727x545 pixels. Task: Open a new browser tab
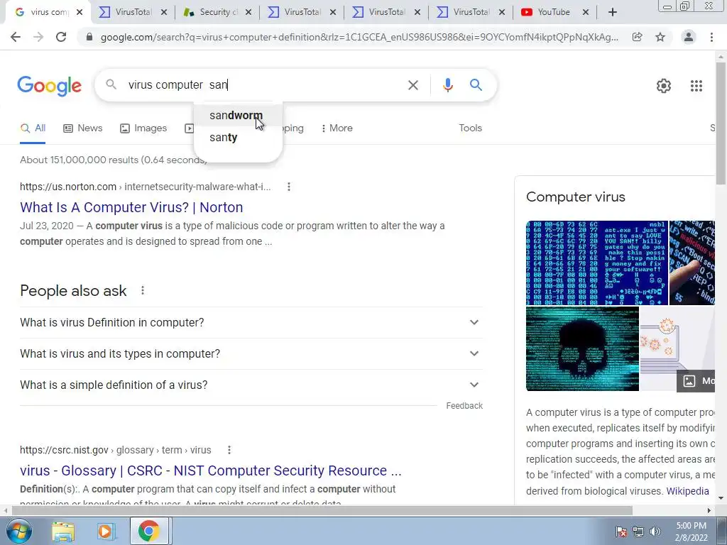click(613, 13)
